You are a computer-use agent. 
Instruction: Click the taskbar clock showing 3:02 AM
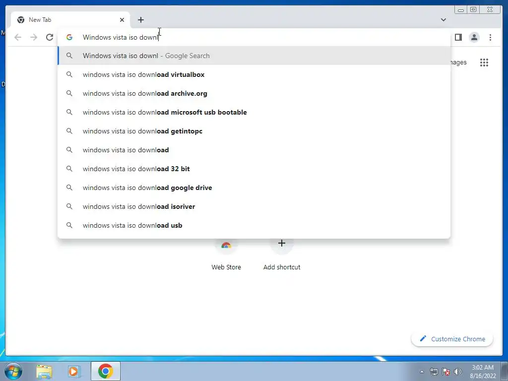point(483,372)
